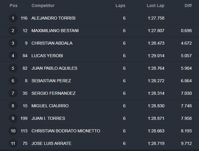Click position 9 circle badge
This screenshot has width=199, height=151.
[13, 118]
